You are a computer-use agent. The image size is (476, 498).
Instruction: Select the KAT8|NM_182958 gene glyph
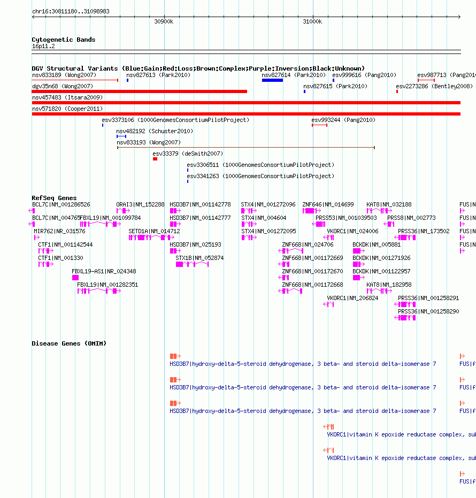click(380, 291)
